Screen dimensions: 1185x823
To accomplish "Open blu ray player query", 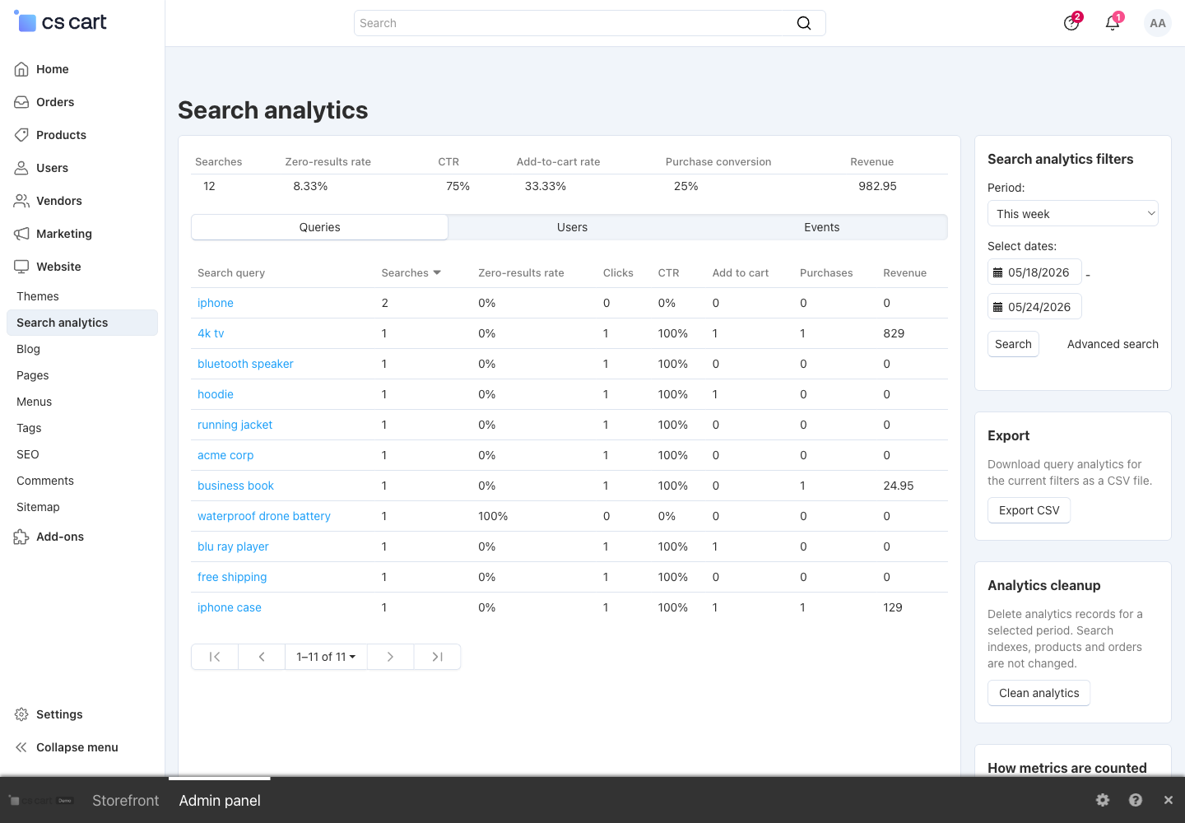I will pyautogui.click(x=233, y=546).
